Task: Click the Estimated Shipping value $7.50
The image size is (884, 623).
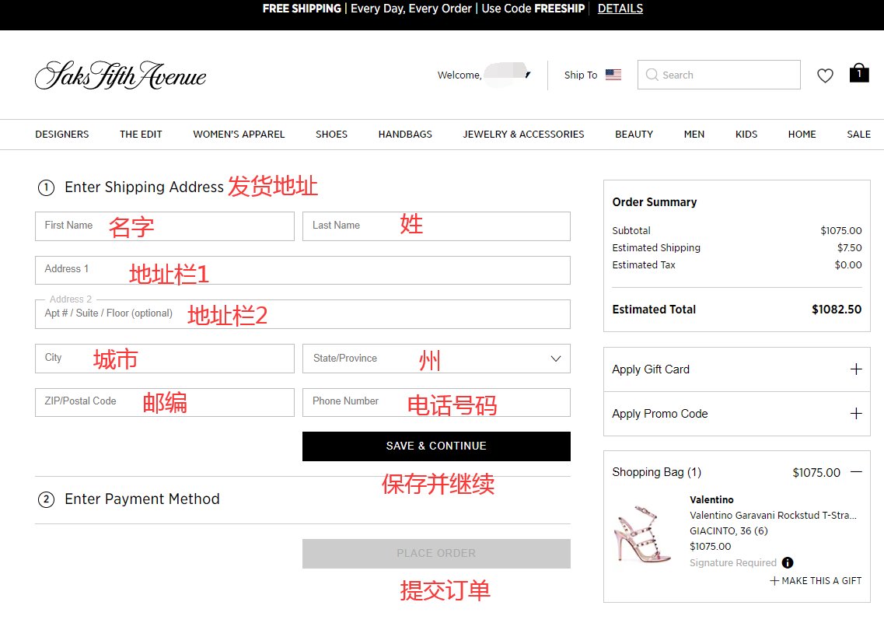Action: click(x=850, y=247)
